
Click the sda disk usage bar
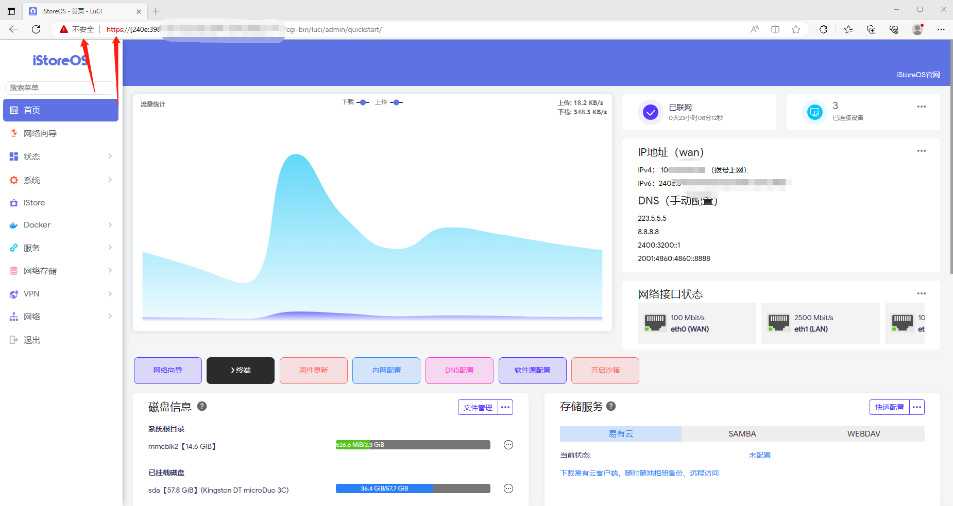pos(413,488)
